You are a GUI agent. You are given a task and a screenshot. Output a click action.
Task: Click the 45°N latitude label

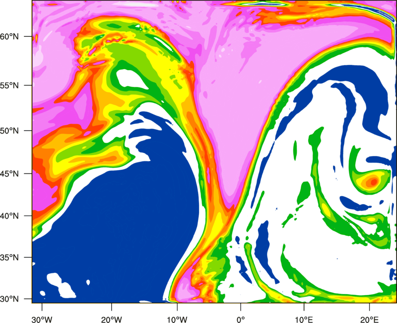point(9,173)
